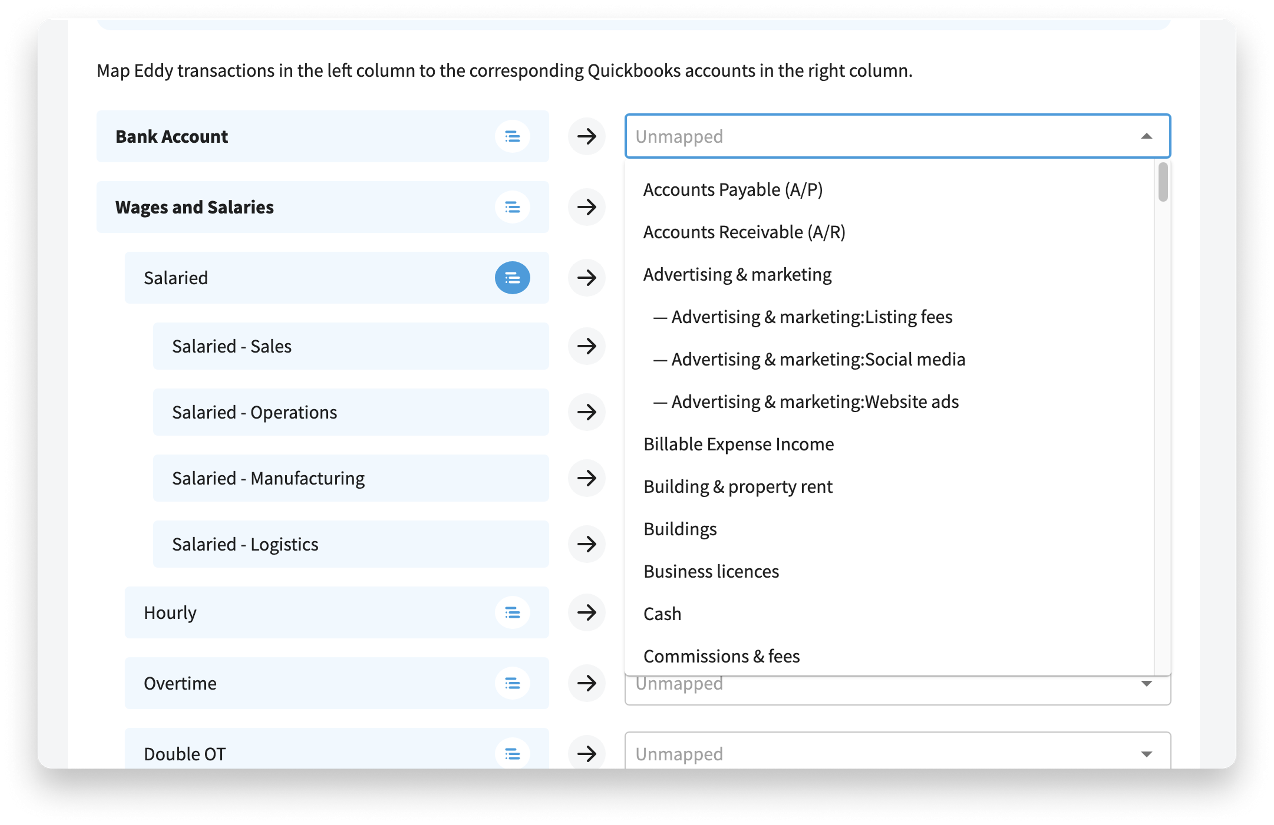This screenshot has height=825, width=1274.
Task: Click the list icon beside Wages and Salaries
Action: click(512, 207)
